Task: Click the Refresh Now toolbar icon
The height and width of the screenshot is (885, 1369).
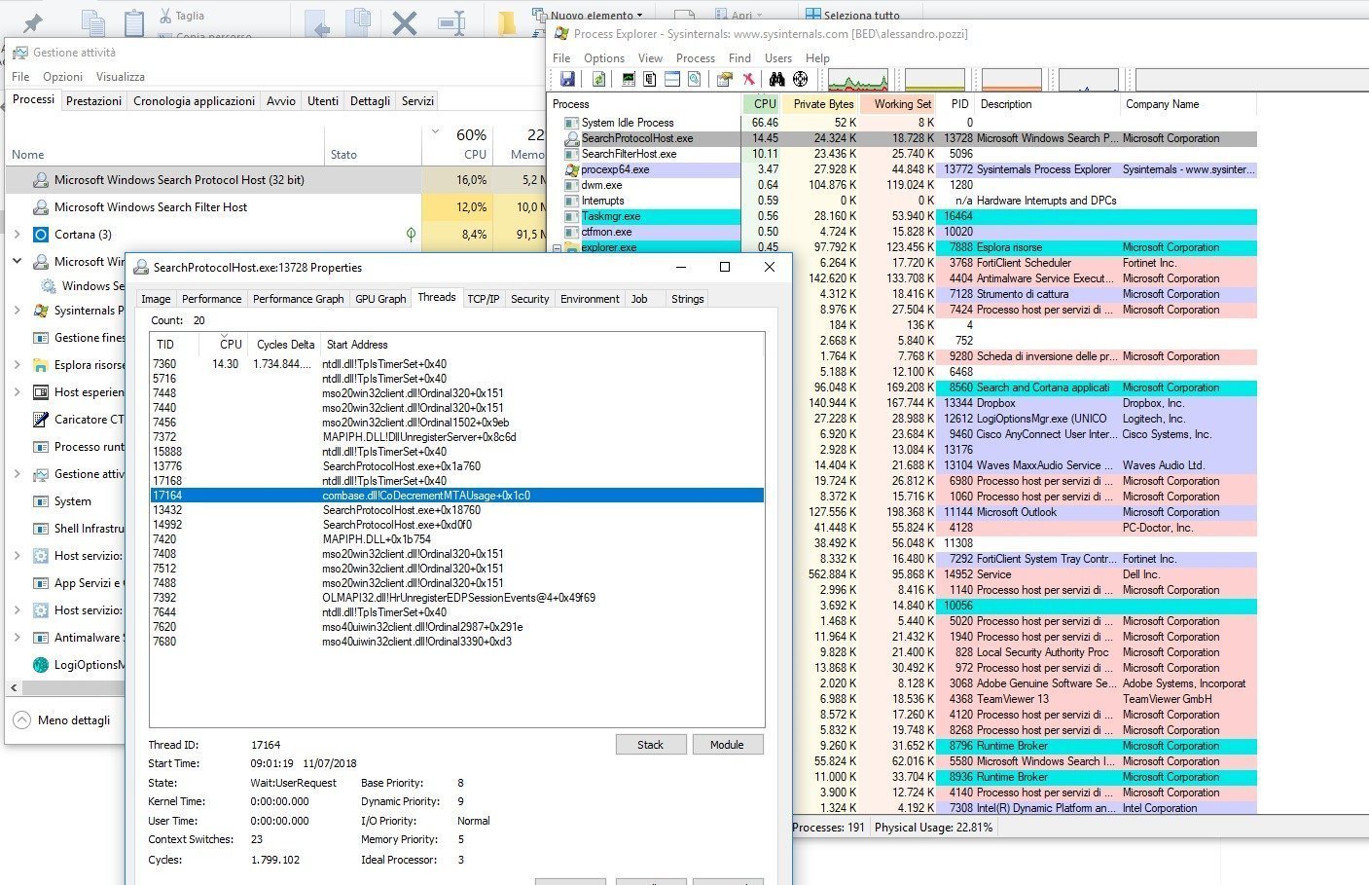Action: pyautogui.click(x=599, y=79)
